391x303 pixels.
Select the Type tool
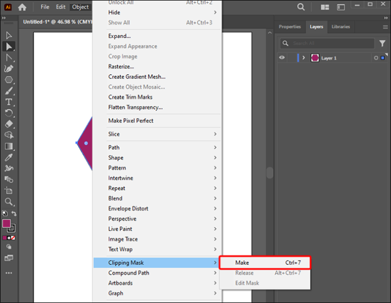point(8,102)
